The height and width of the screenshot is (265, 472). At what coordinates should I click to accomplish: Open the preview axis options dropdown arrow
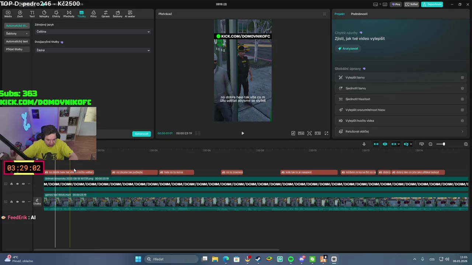tap(411, 144)
